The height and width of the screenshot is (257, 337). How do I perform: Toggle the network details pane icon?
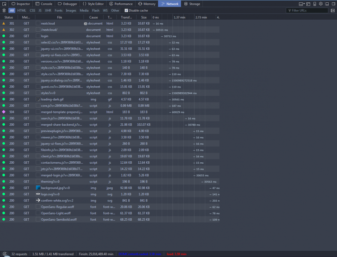[x=333, y=10]
